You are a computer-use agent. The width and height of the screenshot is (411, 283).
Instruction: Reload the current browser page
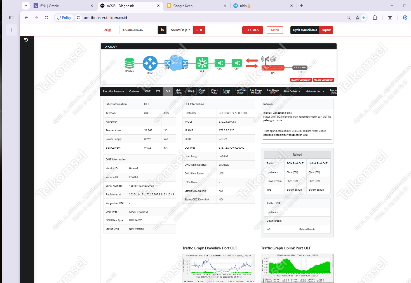tap(46, 18)
